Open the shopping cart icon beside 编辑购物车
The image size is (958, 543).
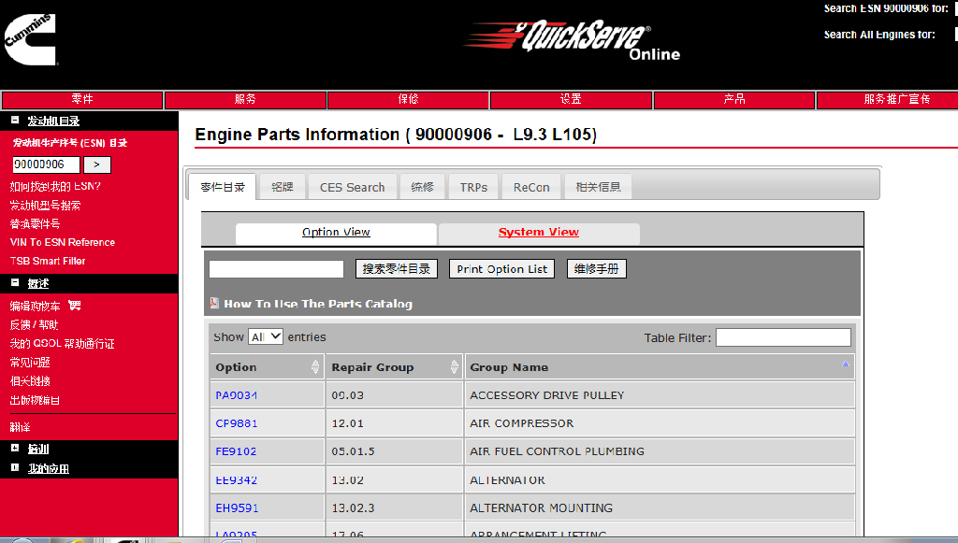pos(75,305)
